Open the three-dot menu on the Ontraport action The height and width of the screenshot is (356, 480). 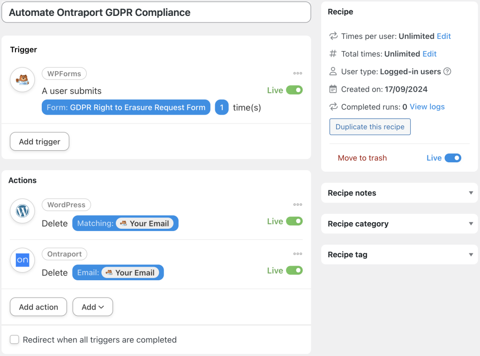click(298, 254)
